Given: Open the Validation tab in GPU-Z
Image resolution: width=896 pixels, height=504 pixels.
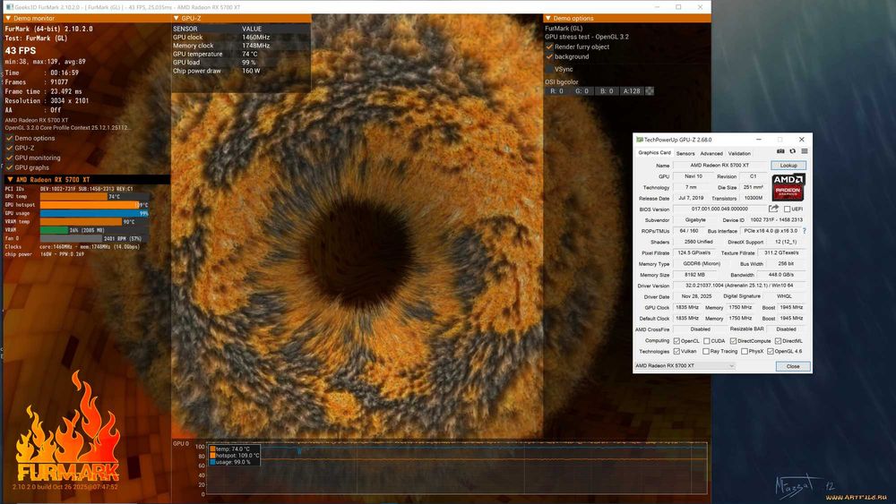Looking at the screenshot, I should click(x=739, y=153).
